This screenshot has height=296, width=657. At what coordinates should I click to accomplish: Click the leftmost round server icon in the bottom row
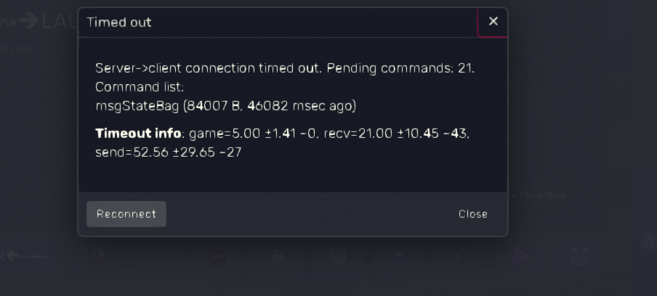(98, 255)
